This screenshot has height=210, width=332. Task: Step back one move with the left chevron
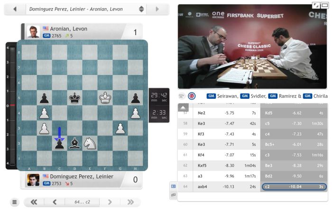55,202
